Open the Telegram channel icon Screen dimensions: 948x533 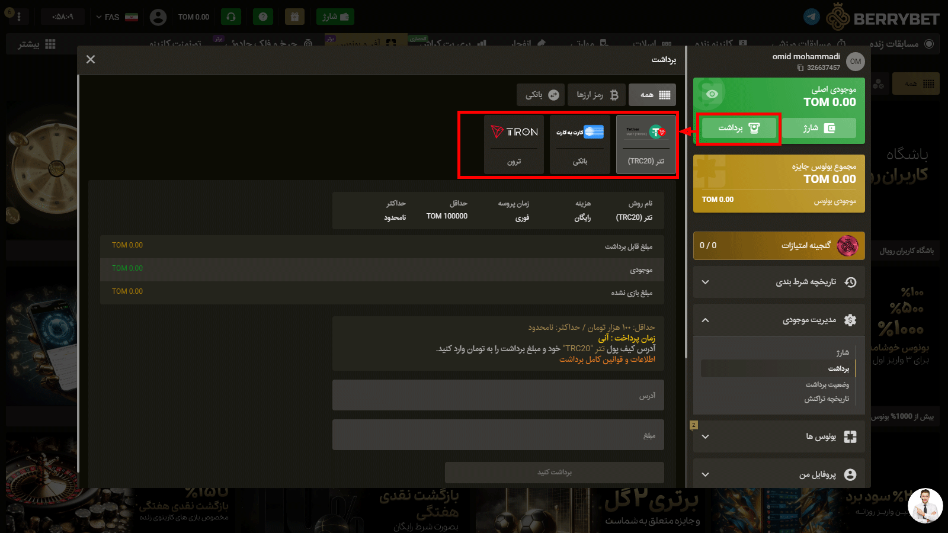pyautogui.click(x=811, y=17)
